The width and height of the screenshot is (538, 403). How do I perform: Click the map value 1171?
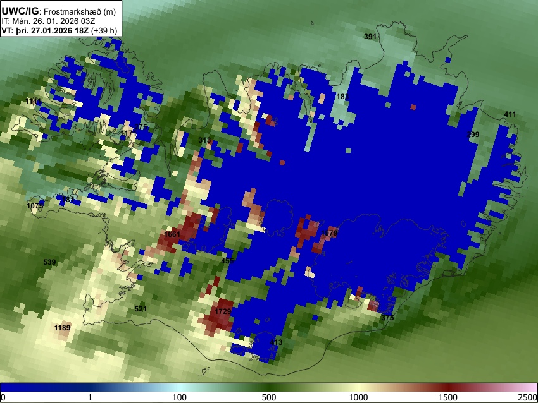pyautogui.click(x=129, y=133)
